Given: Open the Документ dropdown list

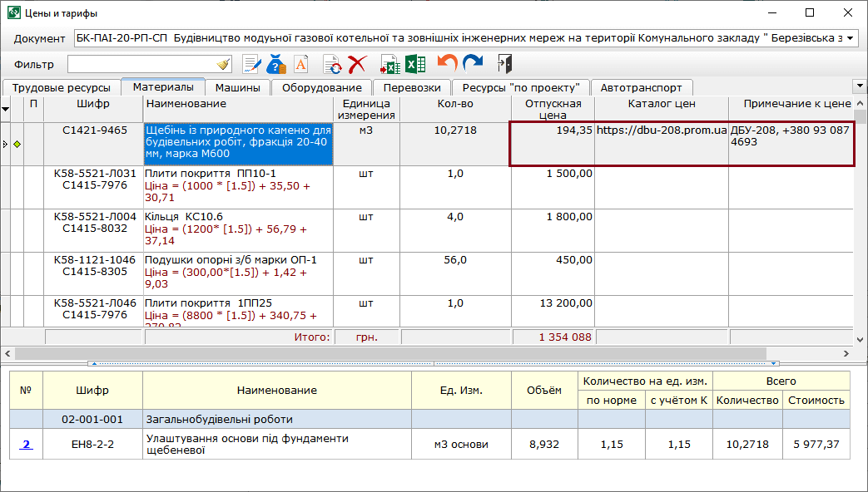Looking at the screenshot, I should 850,38.
